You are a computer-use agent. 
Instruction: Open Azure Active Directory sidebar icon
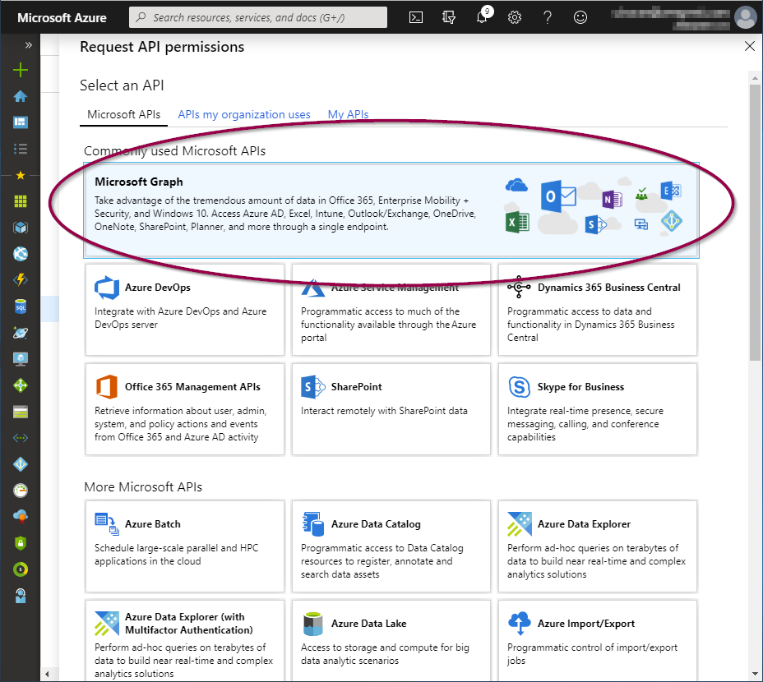tap(21, 464)
